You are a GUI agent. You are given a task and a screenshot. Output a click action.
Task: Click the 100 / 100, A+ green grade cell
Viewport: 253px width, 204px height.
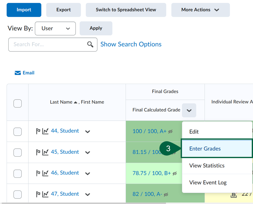(x=149, y=131)
